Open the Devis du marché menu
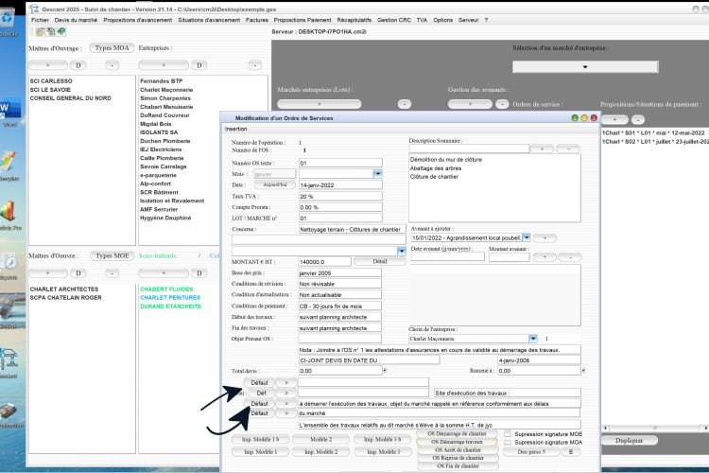 coord(76,20)
